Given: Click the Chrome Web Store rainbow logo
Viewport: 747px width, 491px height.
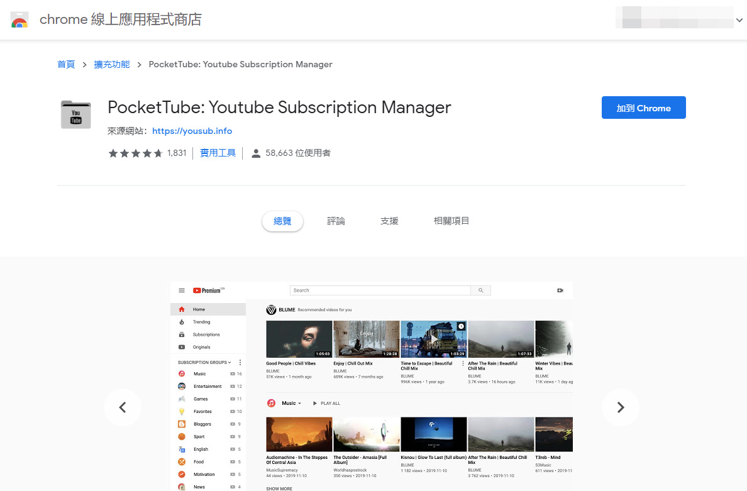Looking at the screenshot, I should click(x=19, y=20).
